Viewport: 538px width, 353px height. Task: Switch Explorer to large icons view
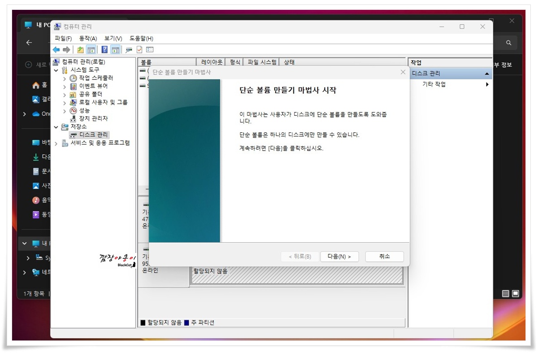pyautogui.click(x=516, y=294)
